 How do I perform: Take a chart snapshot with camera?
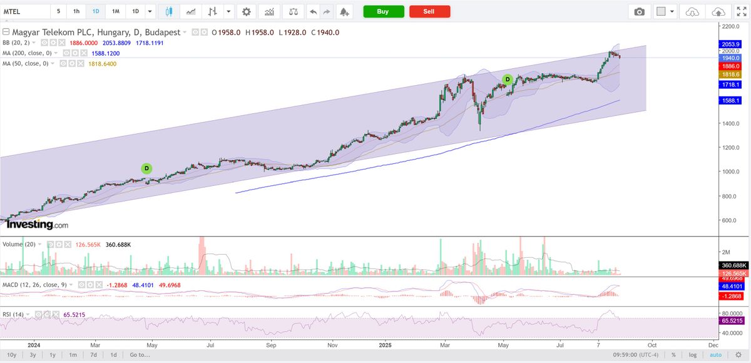pos(639,12)
